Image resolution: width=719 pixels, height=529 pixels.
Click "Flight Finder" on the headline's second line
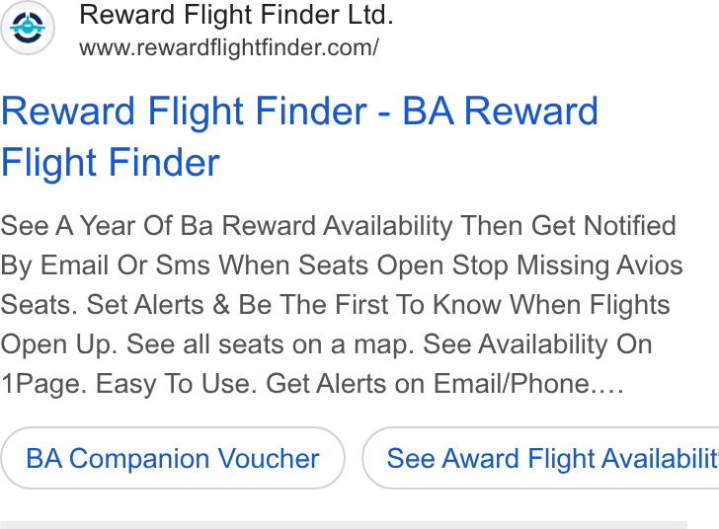[111, 162]
